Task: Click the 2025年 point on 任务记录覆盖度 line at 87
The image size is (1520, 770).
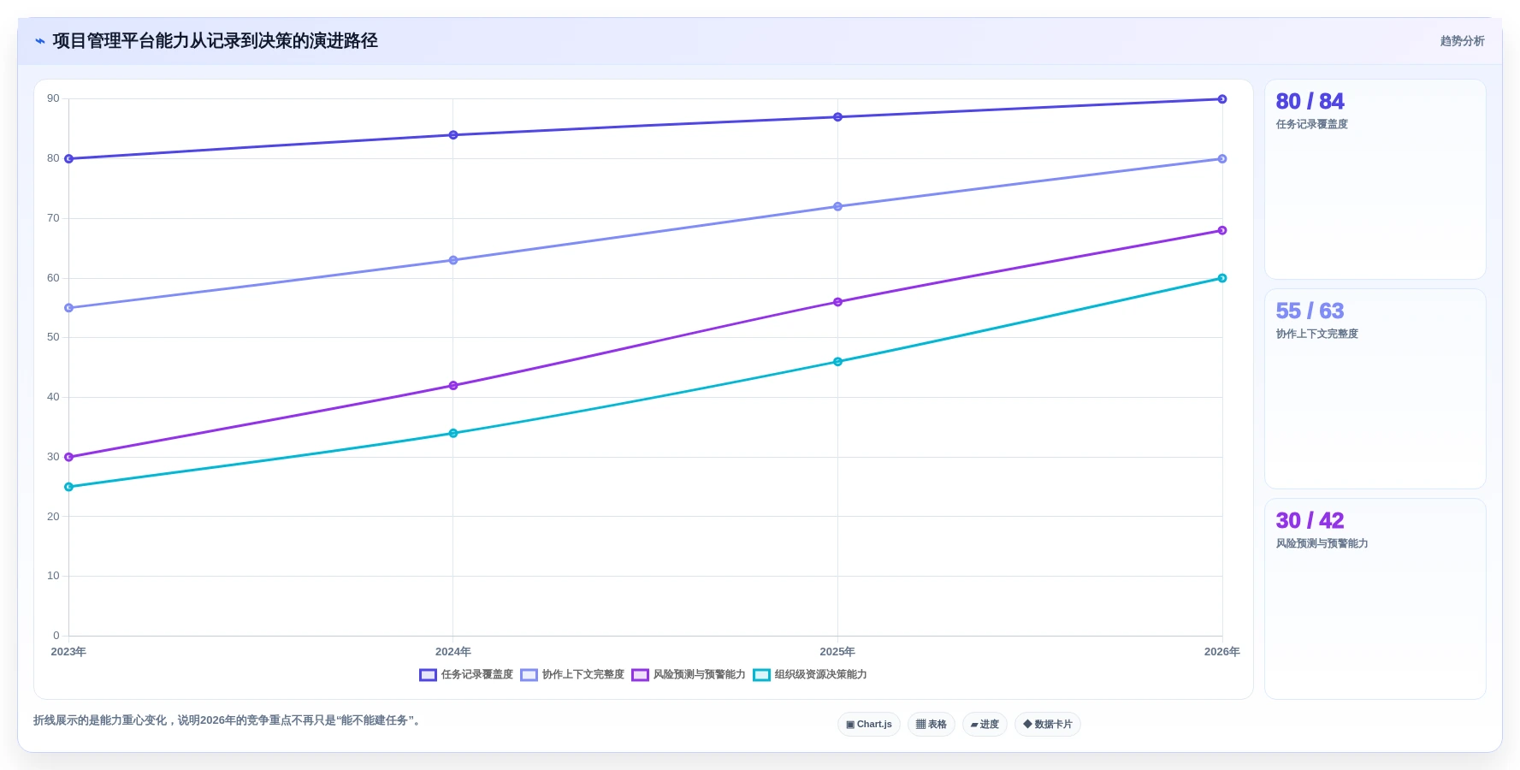Action: pyautogui.click(x=837, y=117)
